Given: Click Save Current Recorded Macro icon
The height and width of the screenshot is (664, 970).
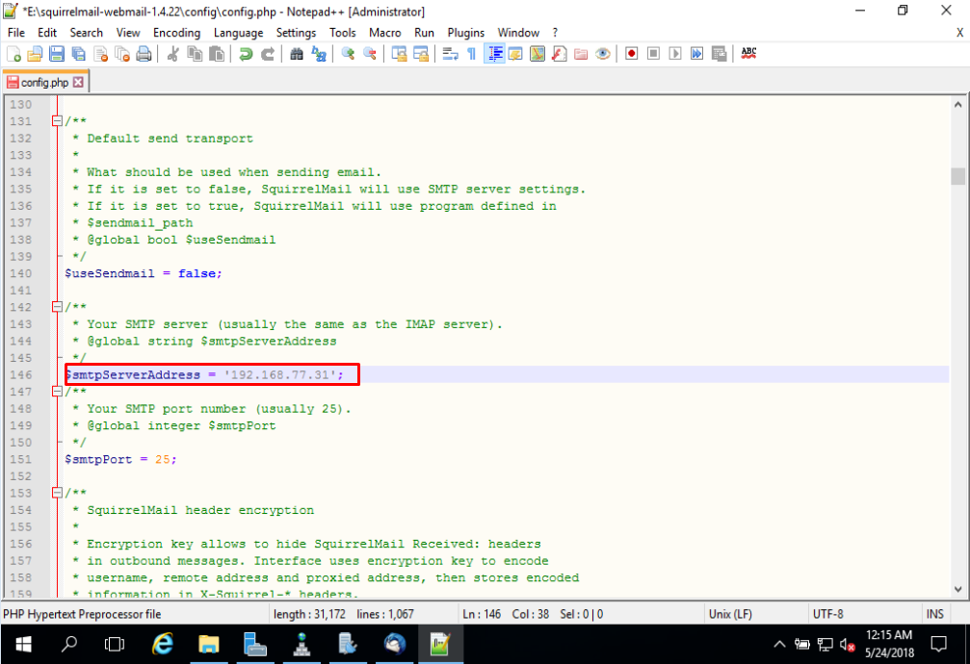Looking at the screenshot, I should tap(719, 54).
